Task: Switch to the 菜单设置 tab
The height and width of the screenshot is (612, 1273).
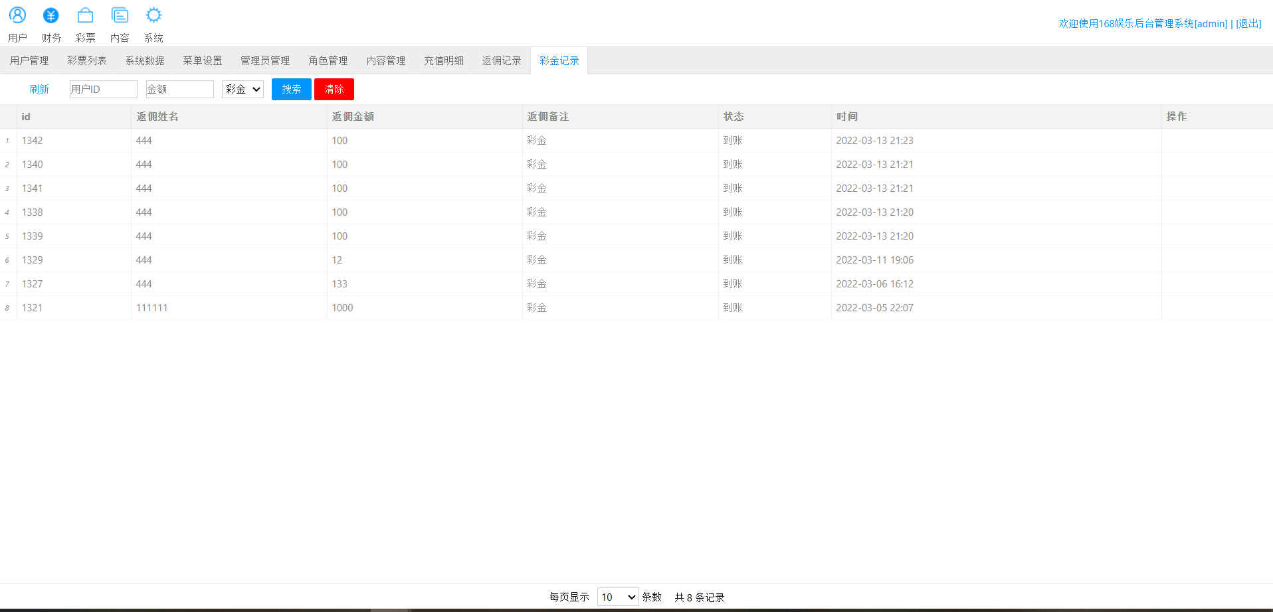Action: click(203, 60)
